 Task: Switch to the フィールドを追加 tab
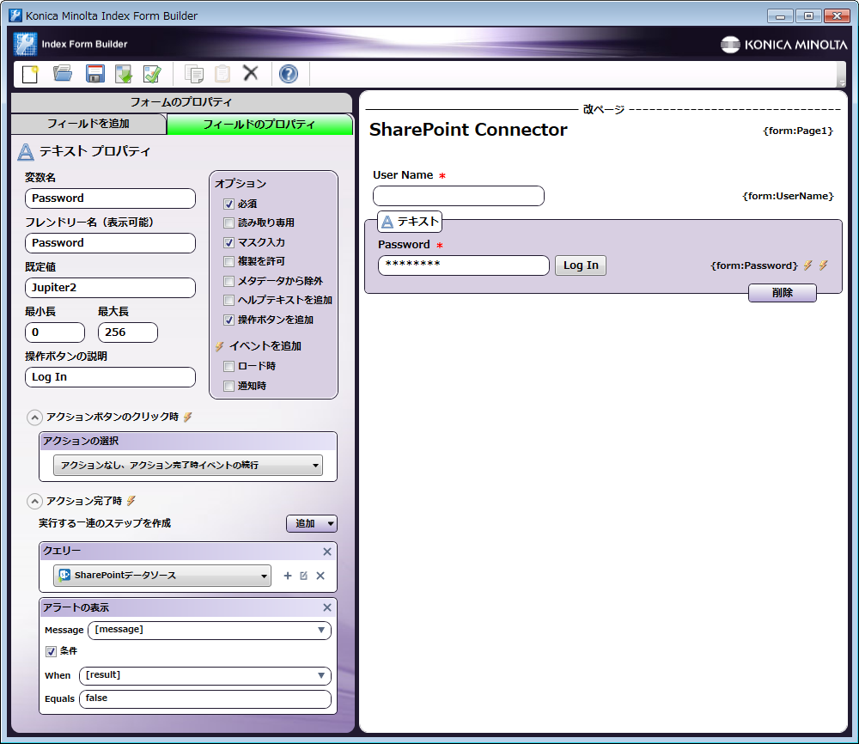pos(88,124)
